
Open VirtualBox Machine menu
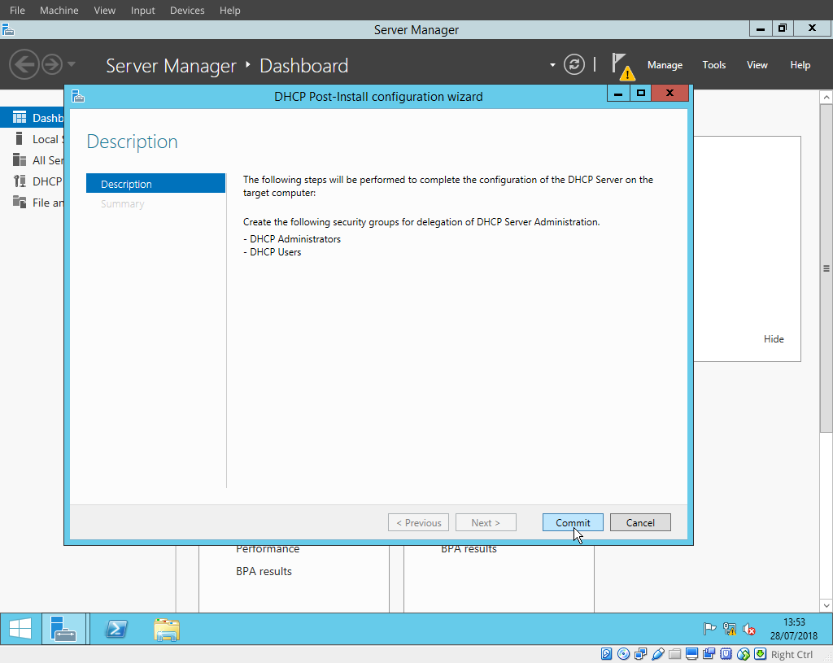[59, 10]
